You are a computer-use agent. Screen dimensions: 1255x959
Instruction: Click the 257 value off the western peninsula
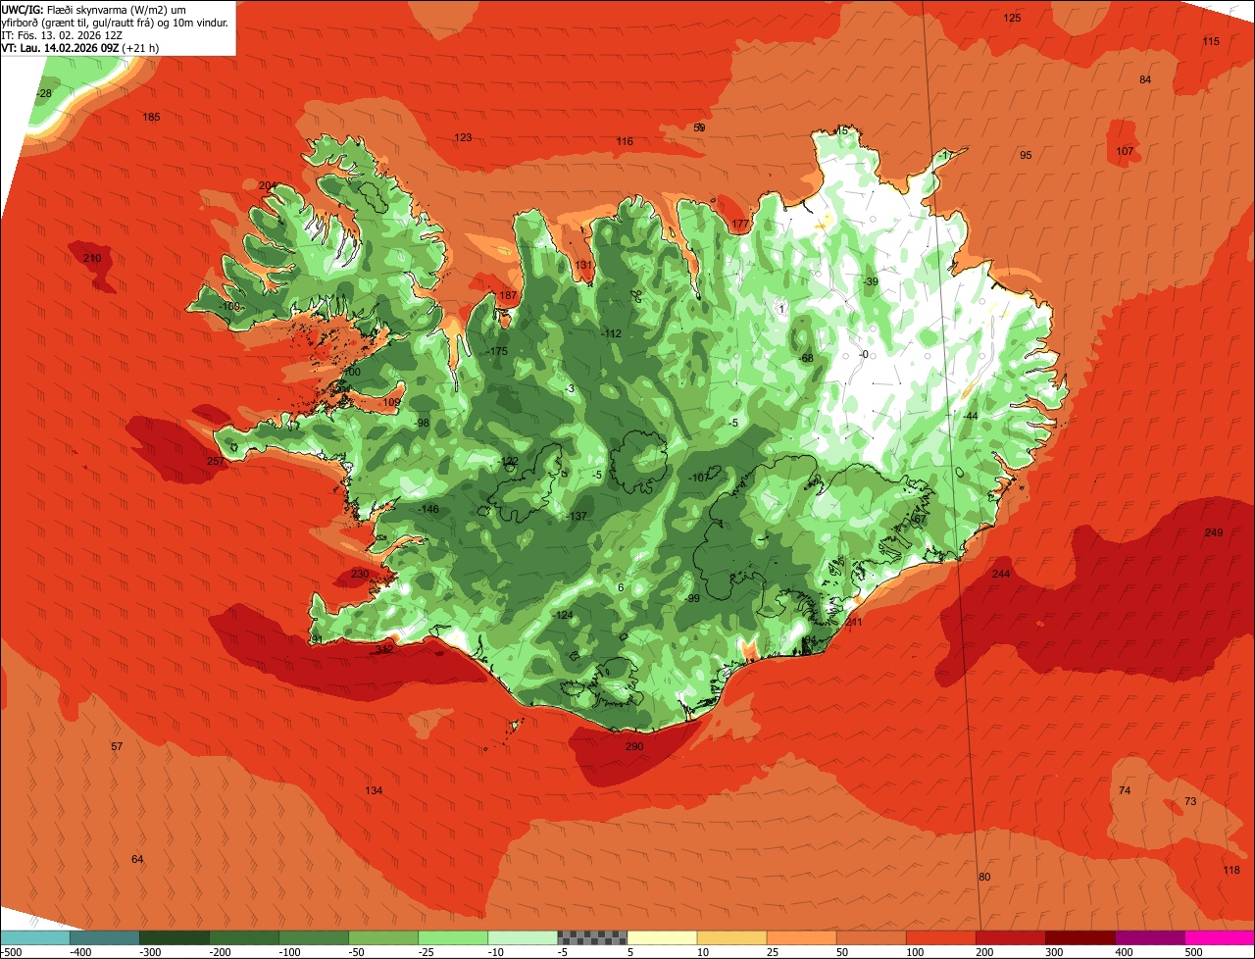coord(216,461)
